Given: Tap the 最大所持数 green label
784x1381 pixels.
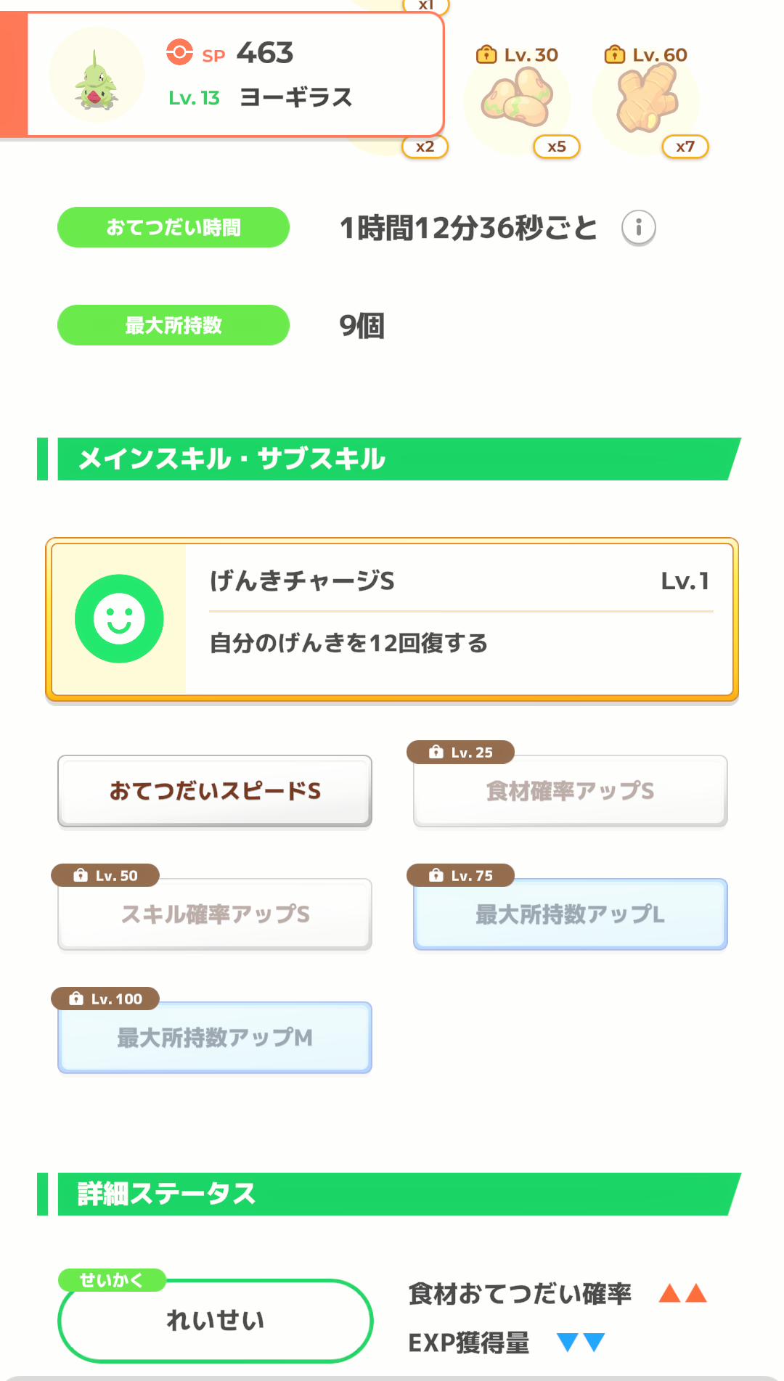Looking at the screenshot, I should (173, 325).
